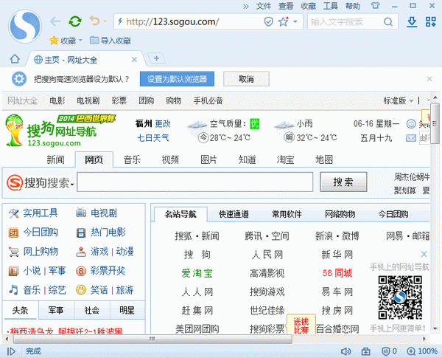Select the 音乐 search tab

click(x=132, y=159)
